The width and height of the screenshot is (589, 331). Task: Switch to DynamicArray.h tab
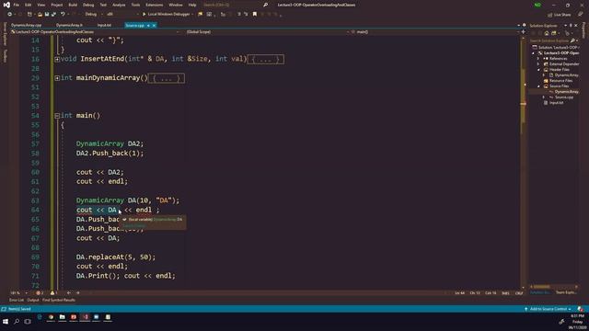69,25
